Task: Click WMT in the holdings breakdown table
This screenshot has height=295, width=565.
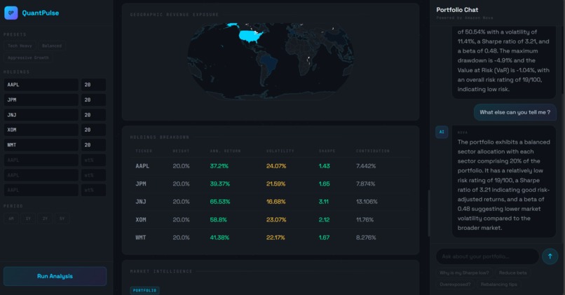Action: pyautogui.click(x=141, y=238)
